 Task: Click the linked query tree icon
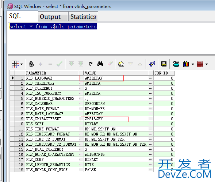pyautogui.click(x=151, y=64)
